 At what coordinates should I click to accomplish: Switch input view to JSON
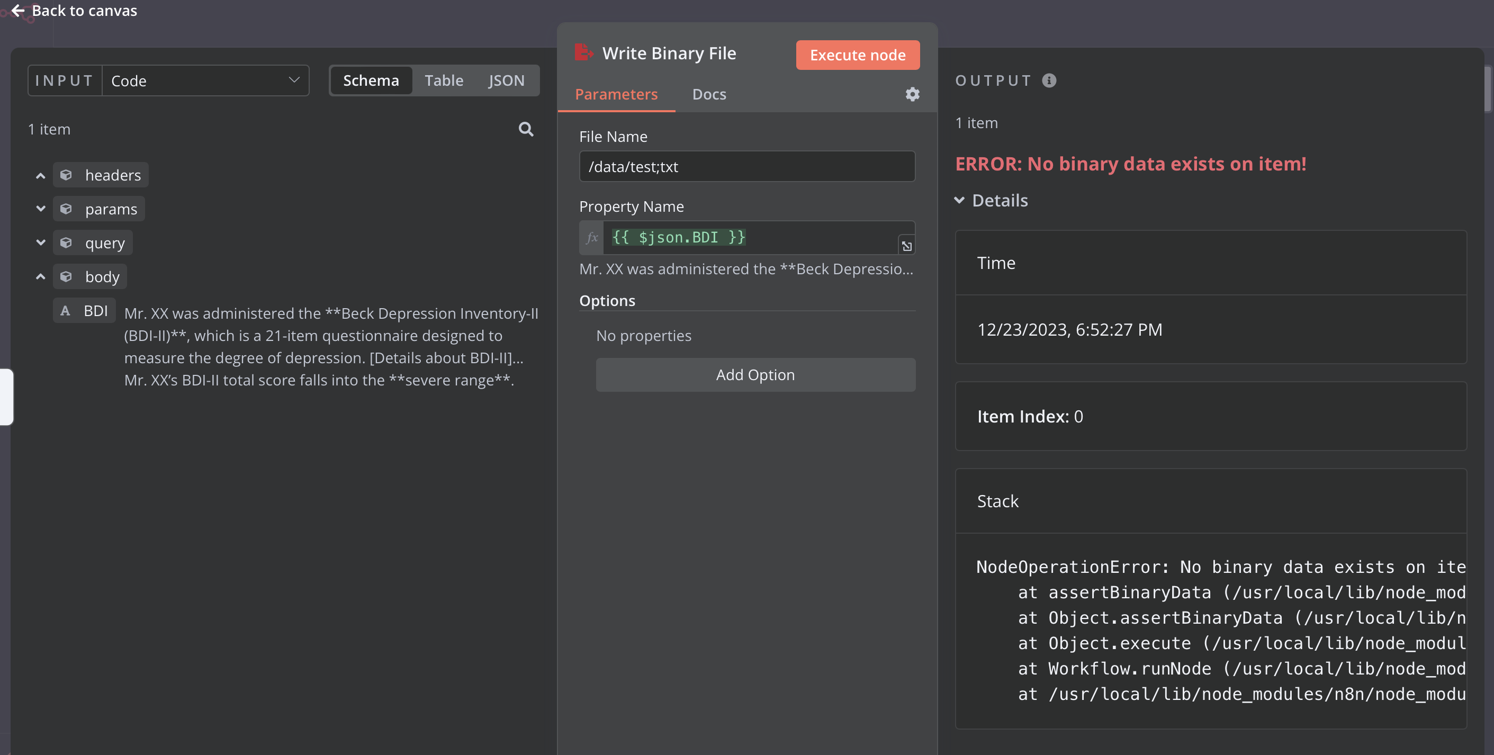[x=506, y=80]
